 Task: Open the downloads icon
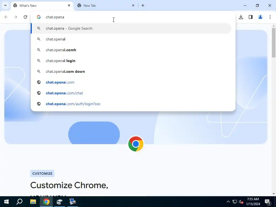tap(241, 17)
